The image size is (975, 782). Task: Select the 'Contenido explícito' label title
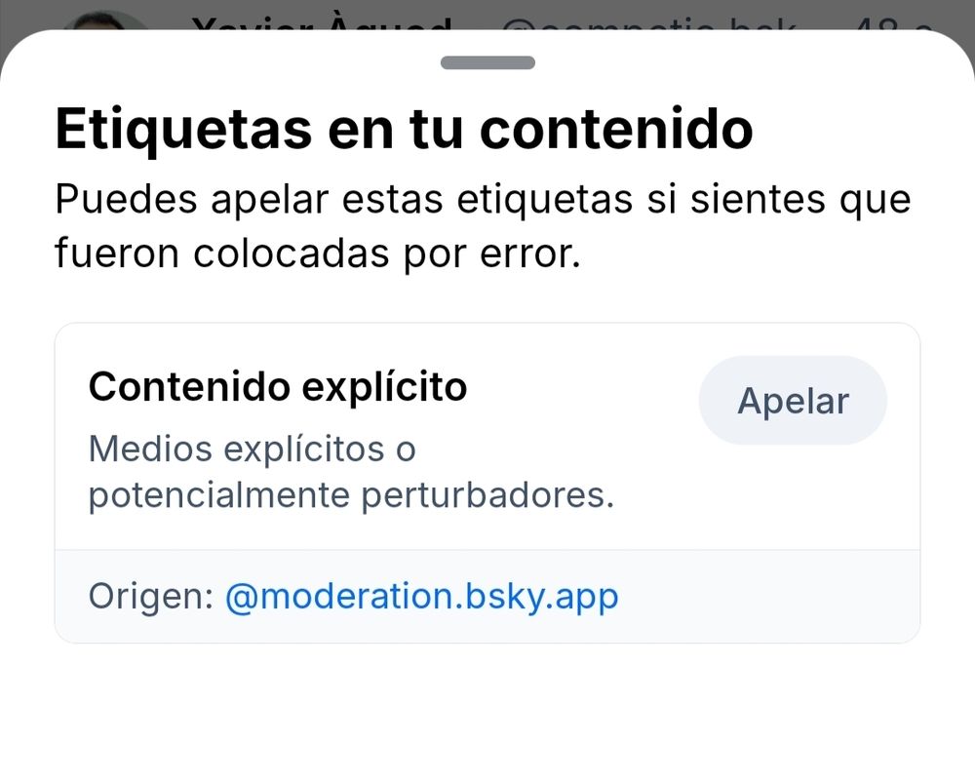click(x=278, y=387)
